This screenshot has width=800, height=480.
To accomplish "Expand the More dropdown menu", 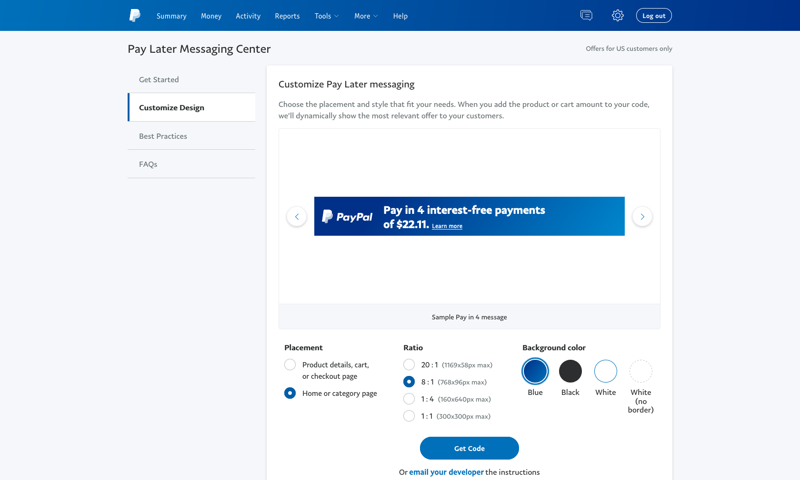I will 366,16.
